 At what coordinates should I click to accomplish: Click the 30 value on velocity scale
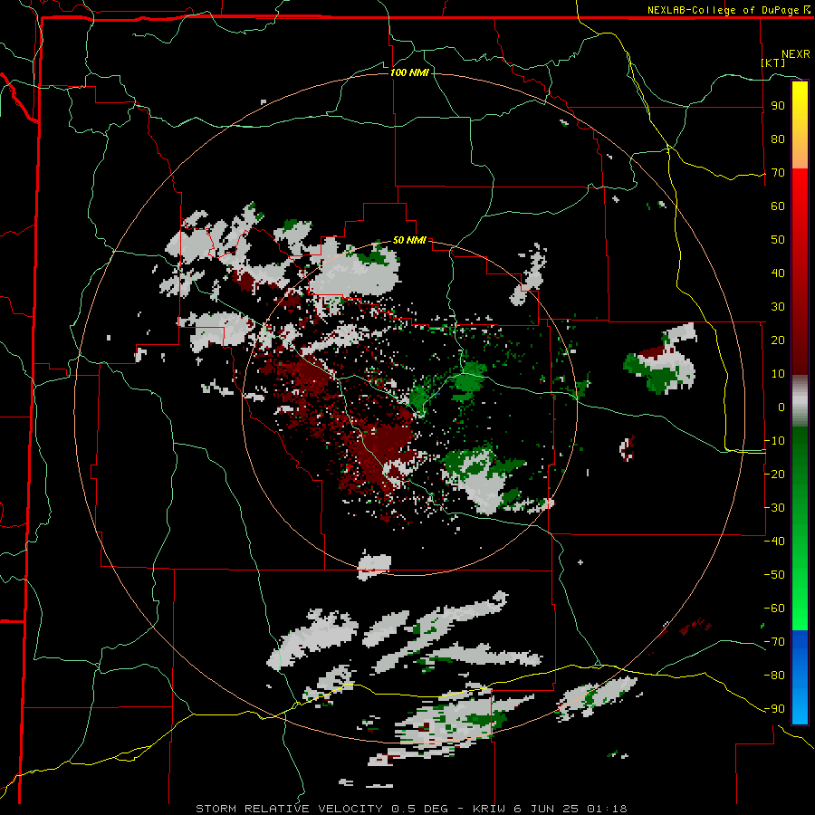[x=778, y=307]
